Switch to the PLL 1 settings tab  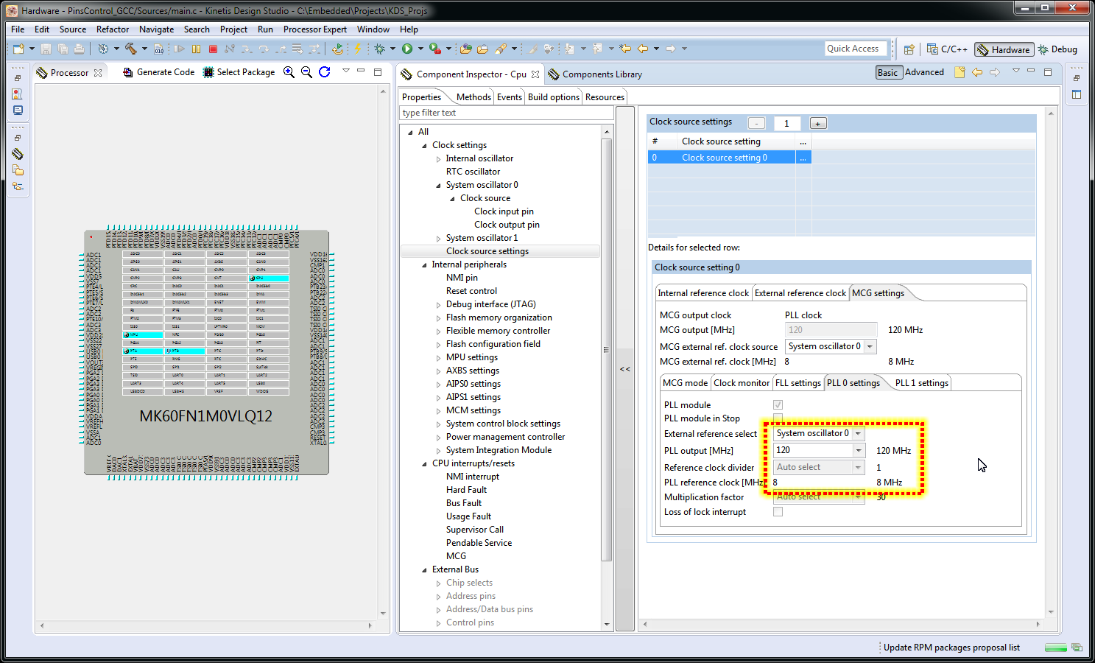[921, 383]
